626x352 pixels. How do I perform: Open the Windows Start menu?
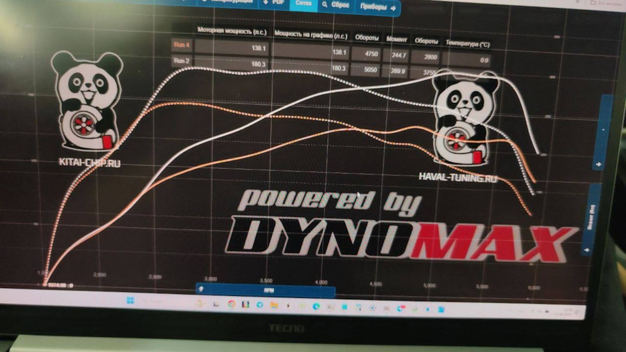point(130,300)
